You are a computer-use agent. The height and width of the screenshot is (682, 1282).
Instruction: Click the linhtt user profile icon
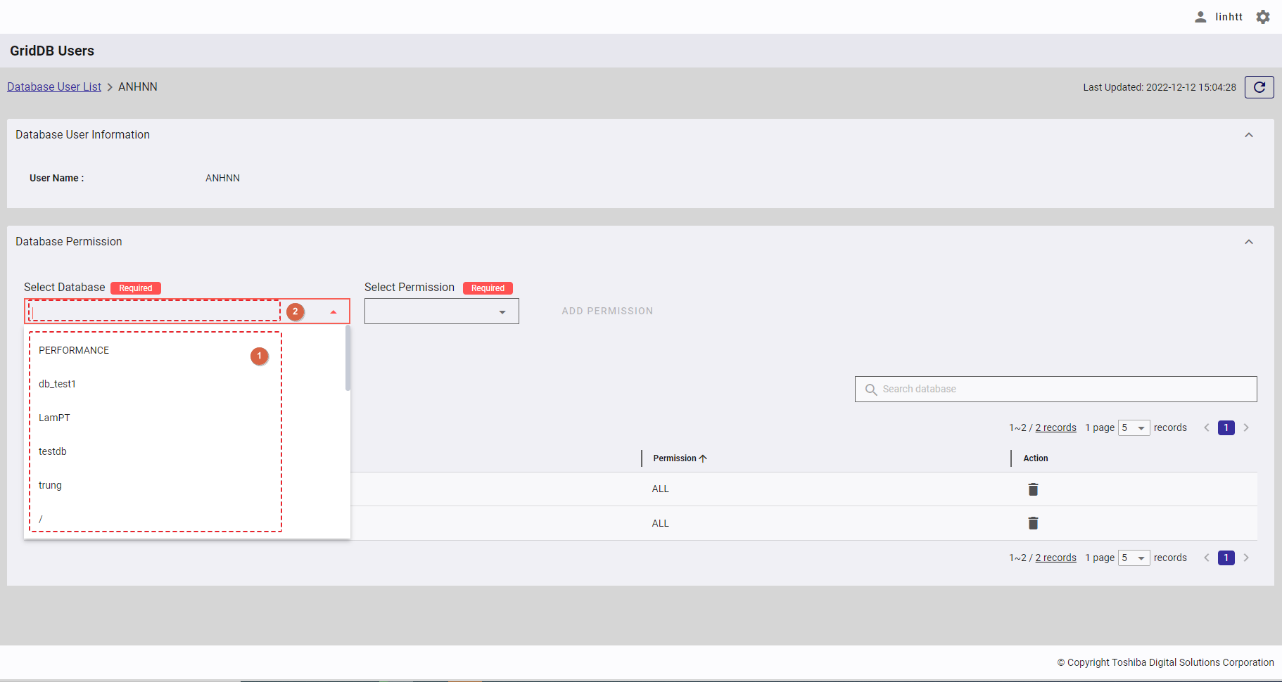(x=1200, y=17)
